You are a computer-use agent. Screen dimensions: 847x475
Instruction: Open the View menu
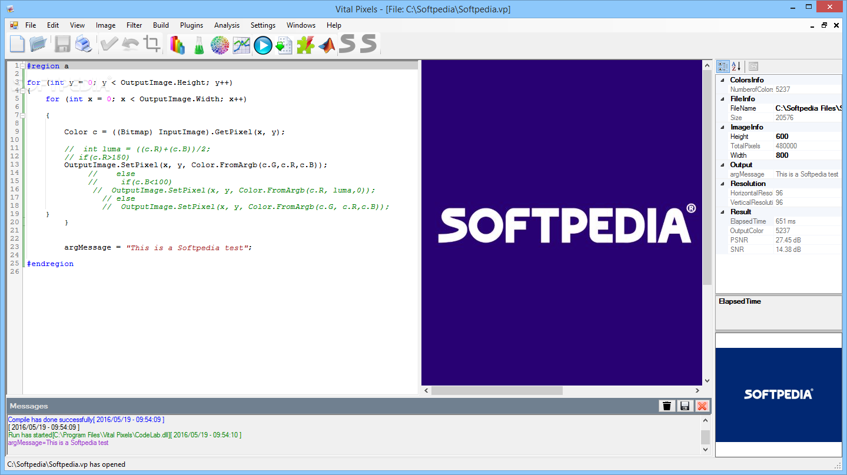(77, 25)
